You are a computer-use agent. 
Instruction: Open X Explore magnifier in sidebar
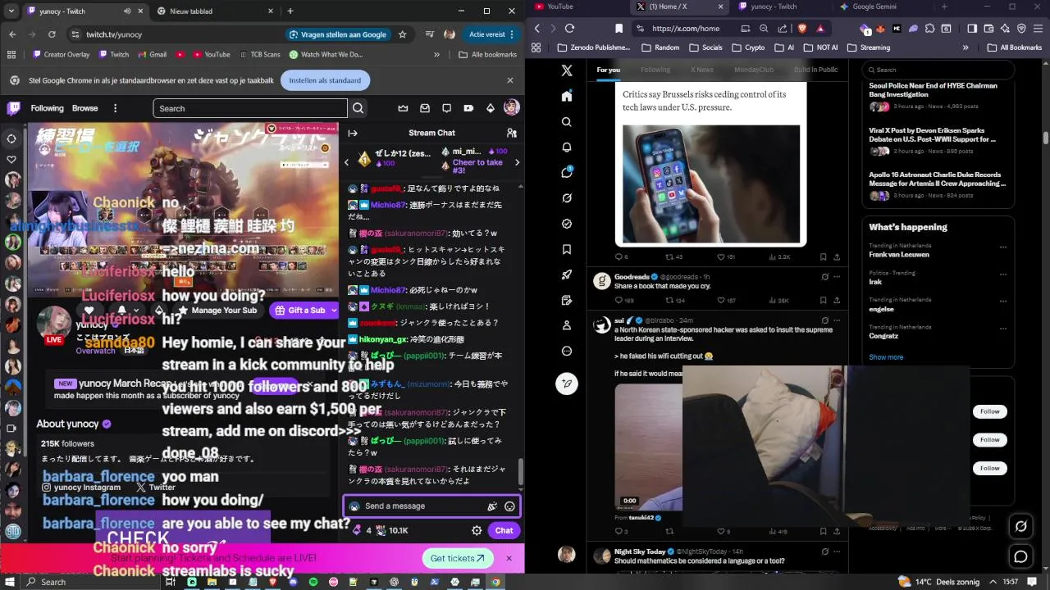pyautogui.click(x=567, y=122)
